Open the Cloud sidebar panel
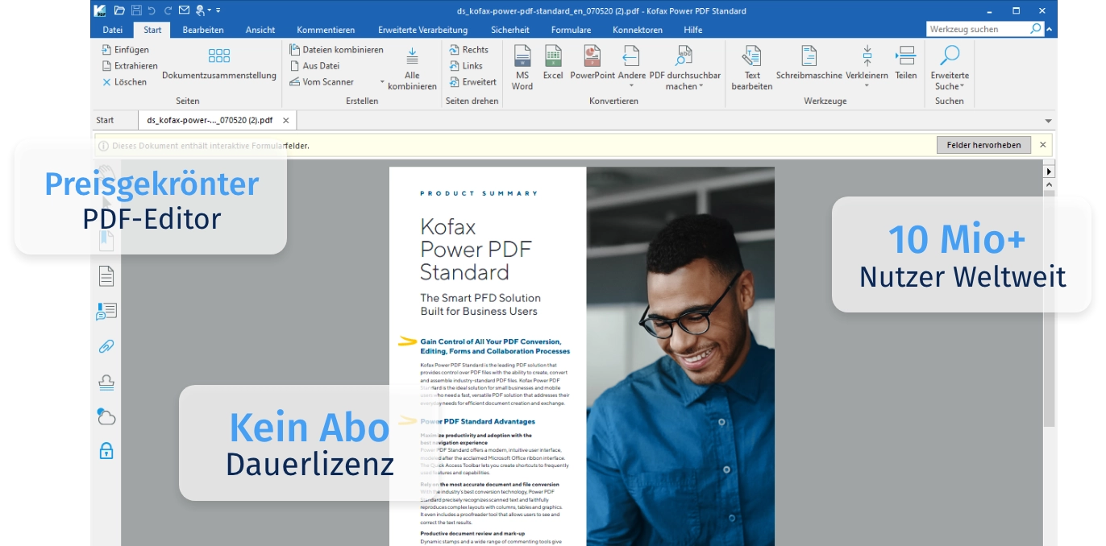This screenshot has width=1106, height=546. click(106, 416)
